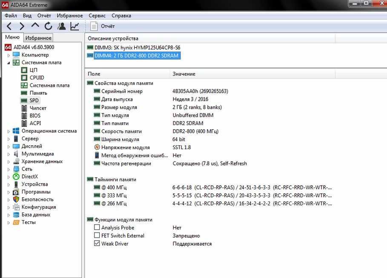Toggle the Analysis Probe checkbox
Viewport: 387px width, 278px height.
97,227
